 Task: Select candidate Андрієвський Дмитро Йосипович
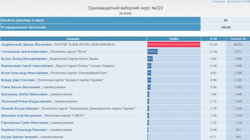[x=26, y=44]
